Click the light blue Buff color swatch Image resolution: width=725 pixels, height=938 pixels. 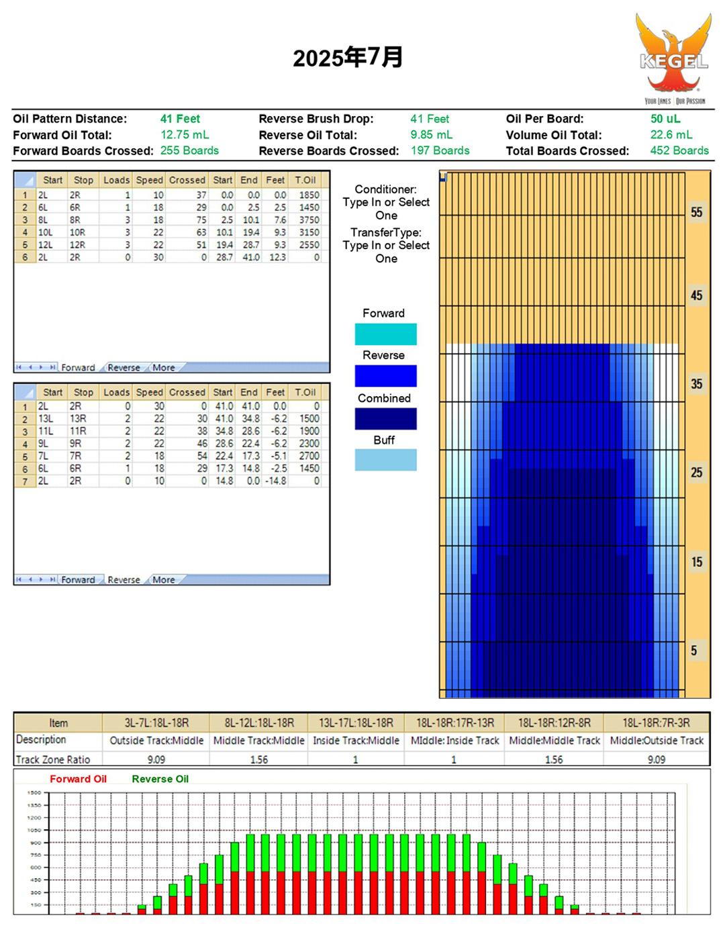pyautogui.click(x=386, y=460)
